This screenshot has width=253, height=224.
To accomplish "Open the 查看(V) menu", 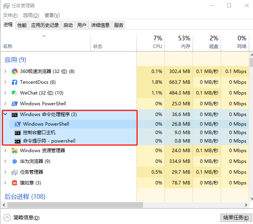I will (x=52, y=15).
